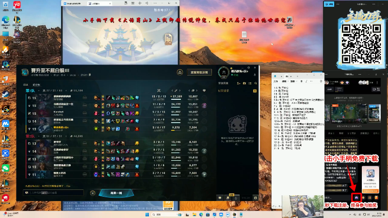Show next stat right of damage column header

click(180, 91)
